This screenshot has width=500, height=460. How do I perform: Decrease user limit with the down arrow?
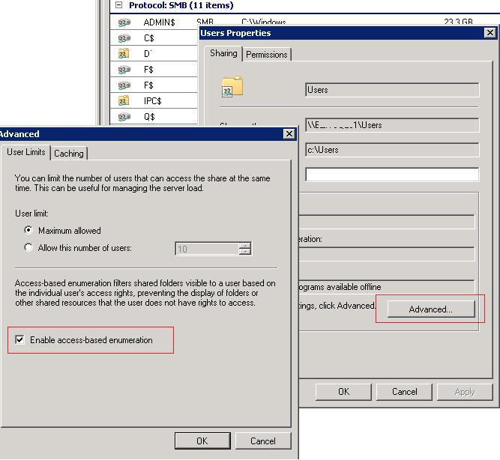tap(245, 252)
